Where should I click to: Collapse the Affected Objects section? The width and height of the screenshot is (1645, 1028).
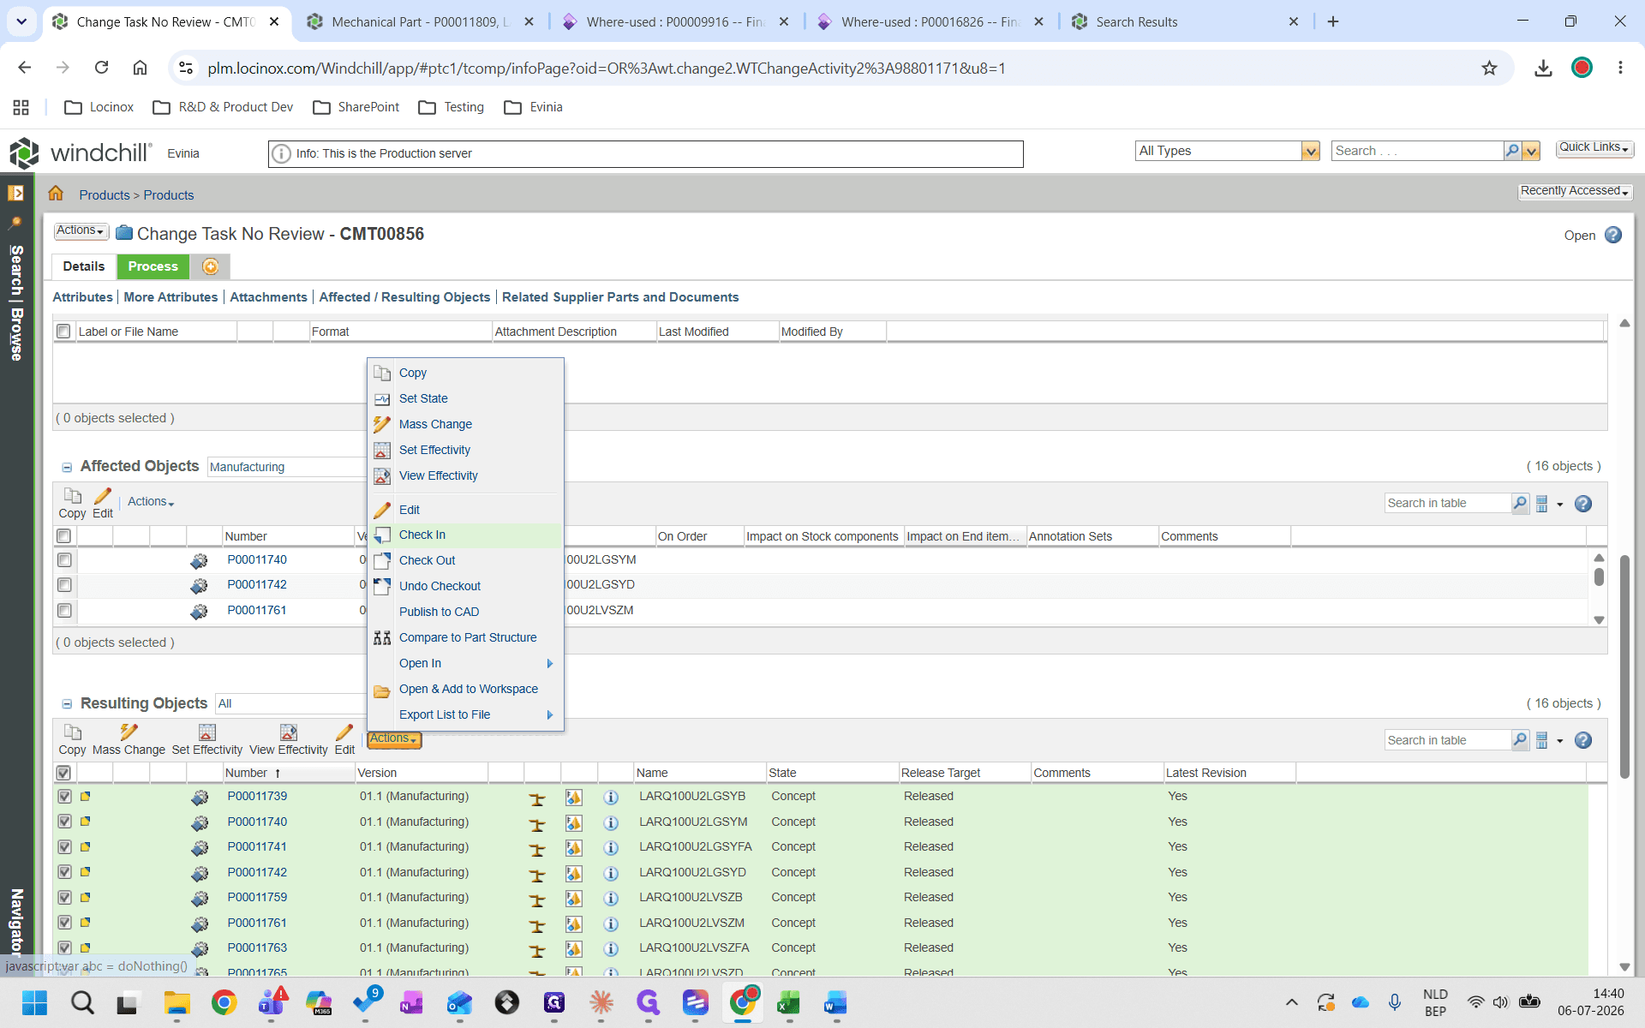(x=67, y=467)
